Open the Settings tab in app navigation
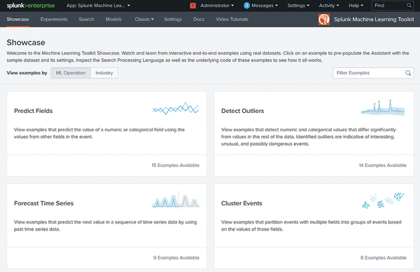Screen dimensions: 420x272 pyautogui.click(x=173, y=20)
